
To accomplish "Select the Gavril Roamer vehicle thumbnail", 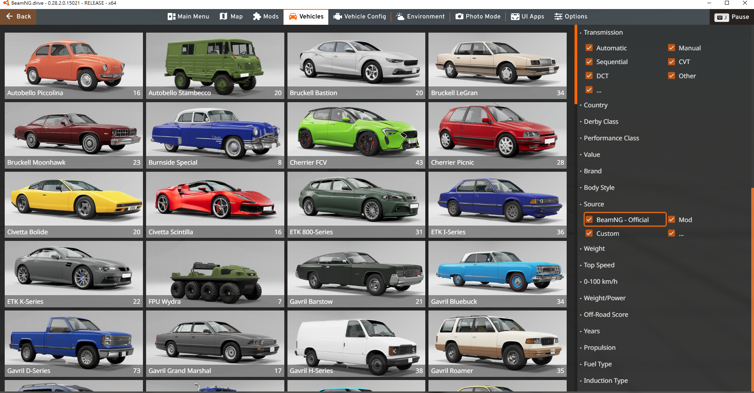I will pos(498,344).
